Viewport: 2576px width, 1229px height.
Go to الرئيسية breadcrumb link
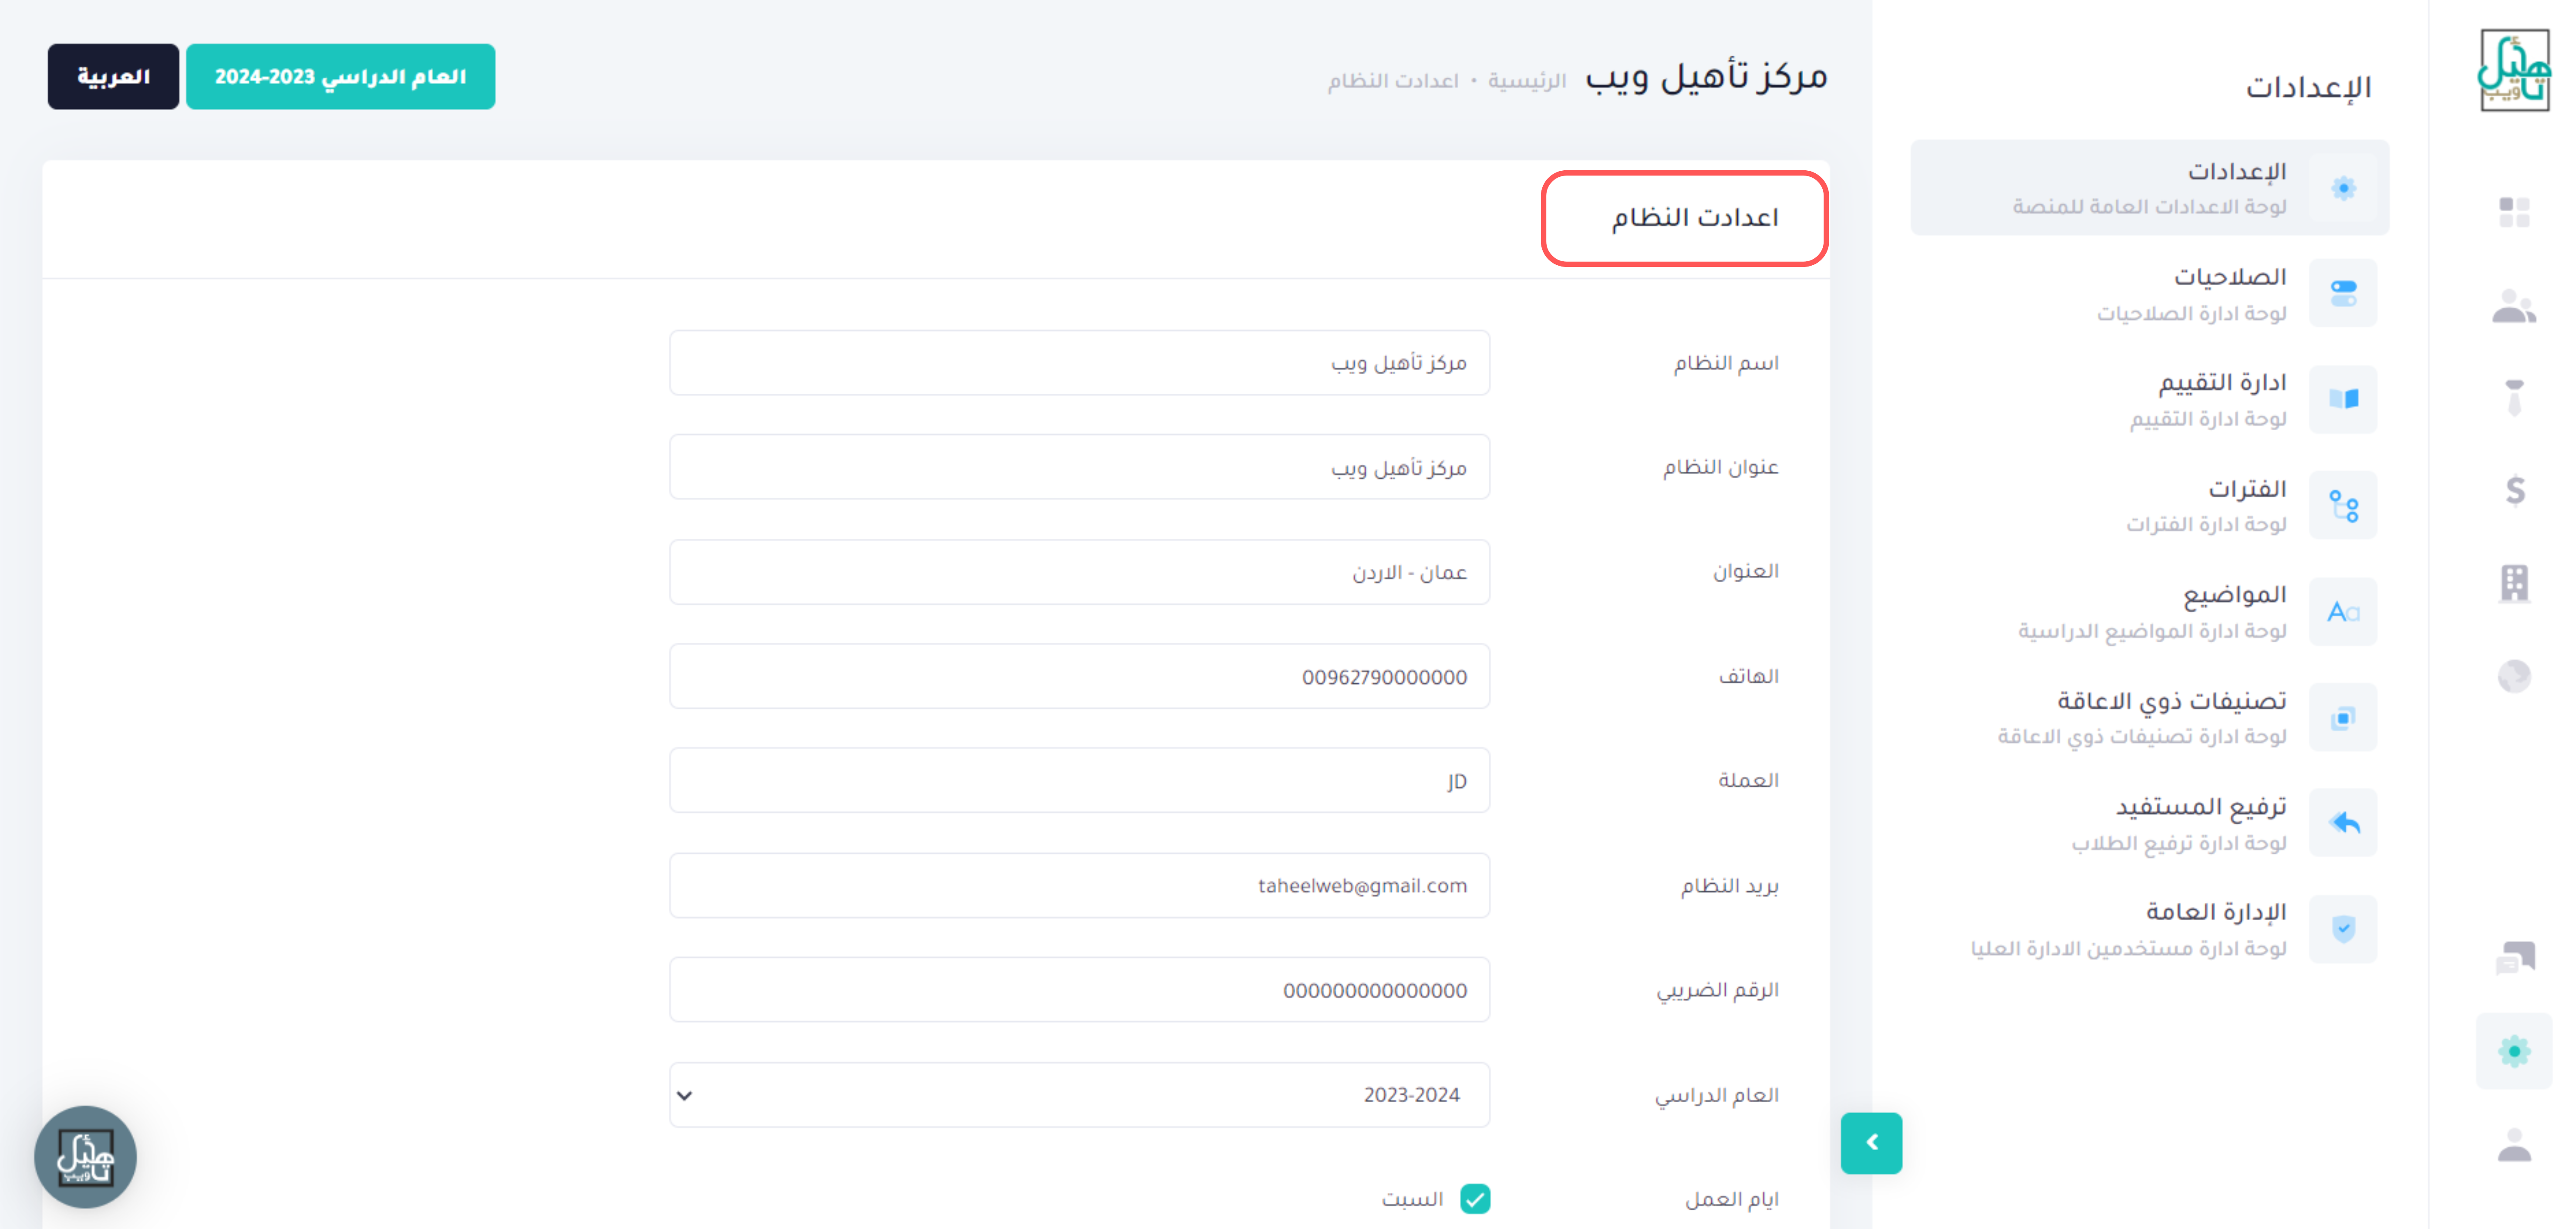coord(1526,80)
